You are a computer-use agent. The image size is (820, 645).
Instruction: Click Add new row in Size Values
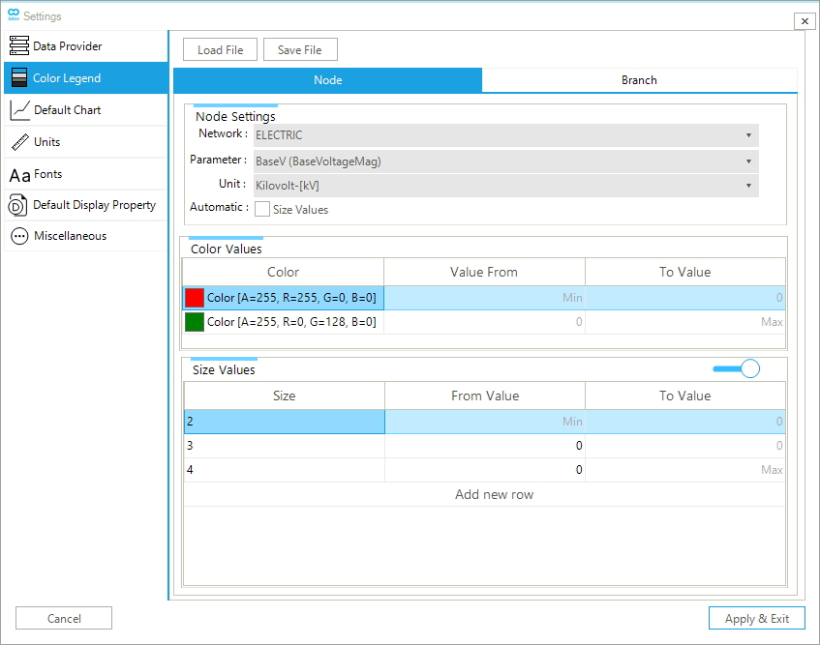coord(494,494)
